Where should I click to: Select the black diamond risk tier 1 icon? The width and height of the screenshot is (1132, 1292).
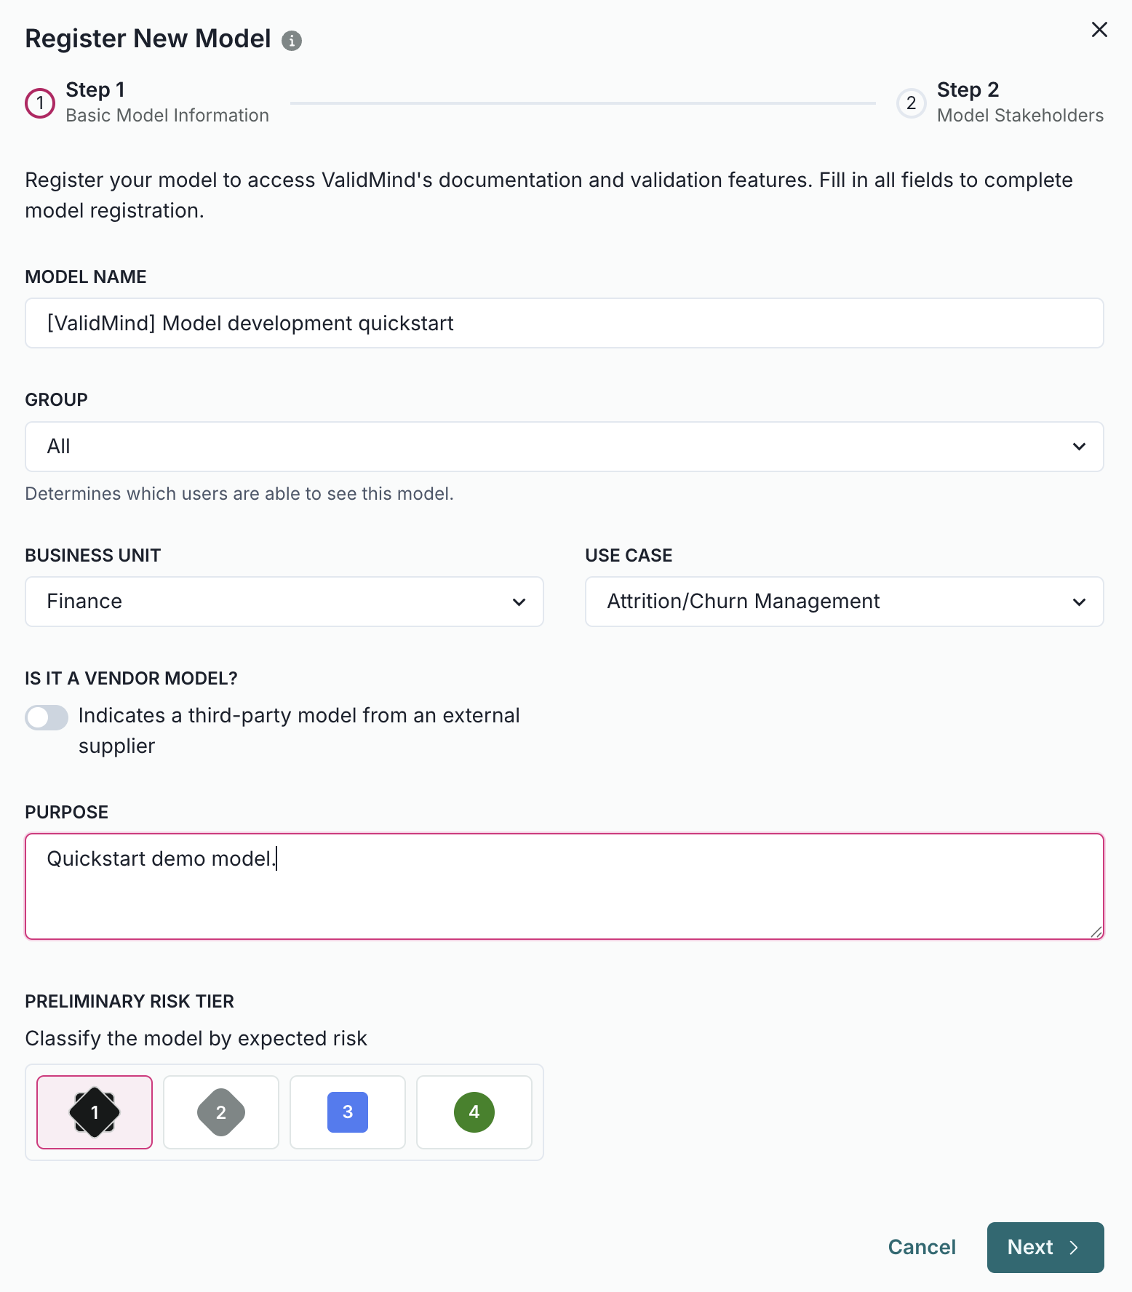click(94, 1112)
